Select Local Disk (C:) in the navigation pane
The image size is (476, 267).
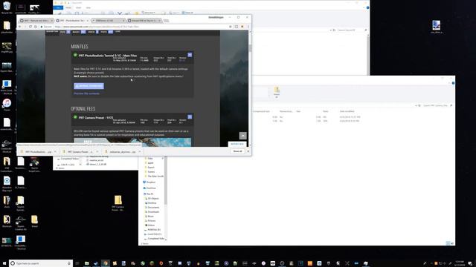pyautogui.click(x=154, y=234)
